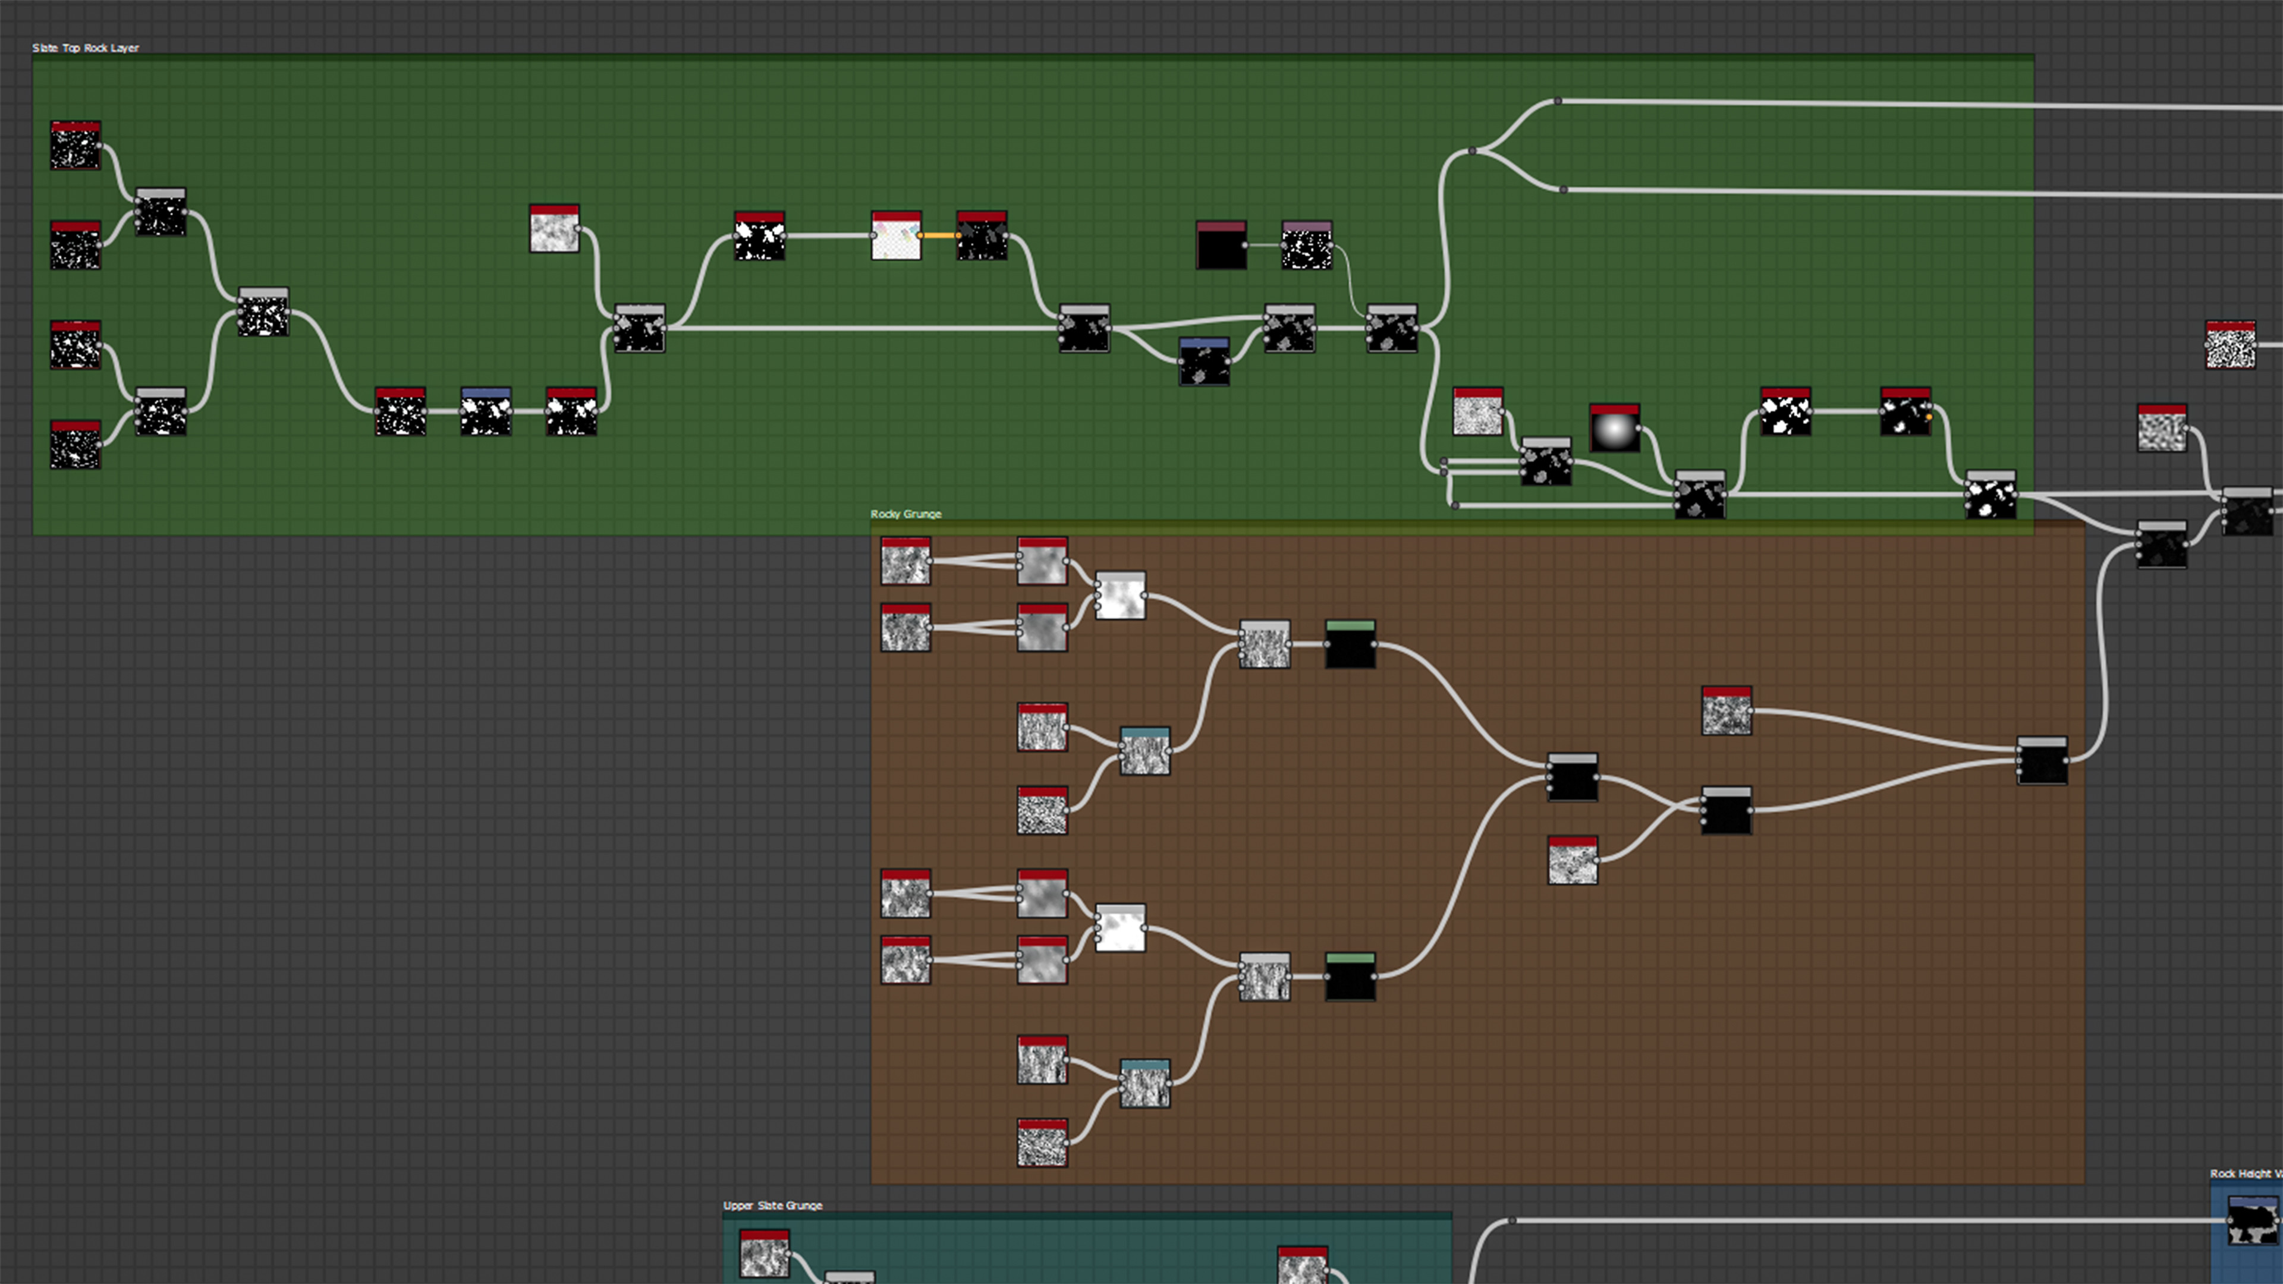Select the dark node right after the orange link
Image resolution: width=2283 pixels, height=1284 pixels.
(982, 235)
